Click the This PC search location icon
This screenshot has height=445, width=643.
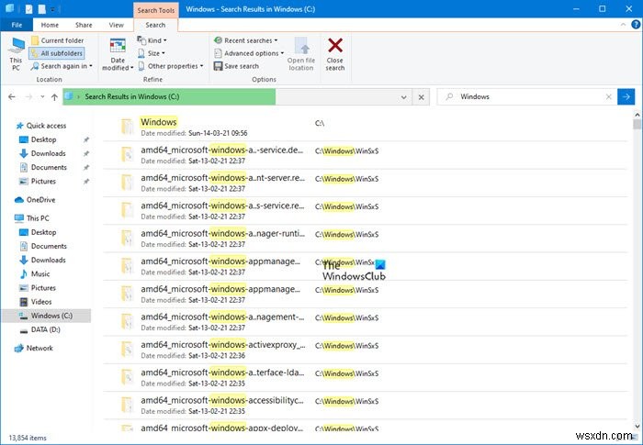[17, 54]
